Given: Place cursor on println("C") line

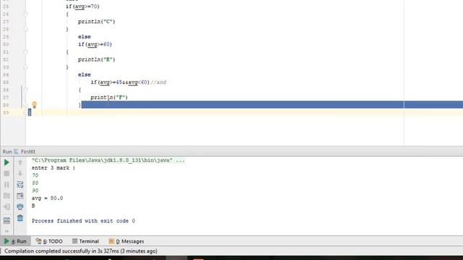Looking at the screenshot, I should 96,22.
